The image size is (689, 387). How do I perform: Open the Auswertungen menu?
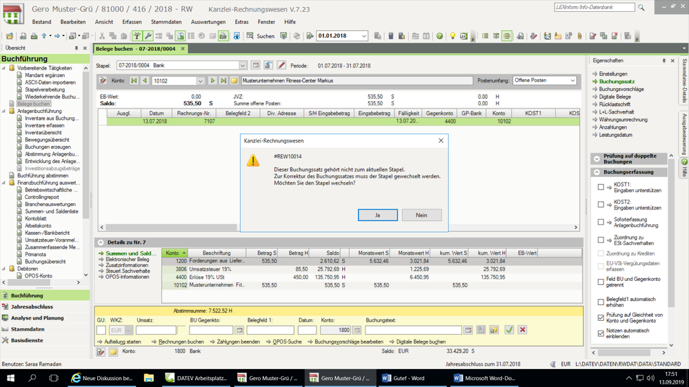pyautogui.click(x=208, y=22)
